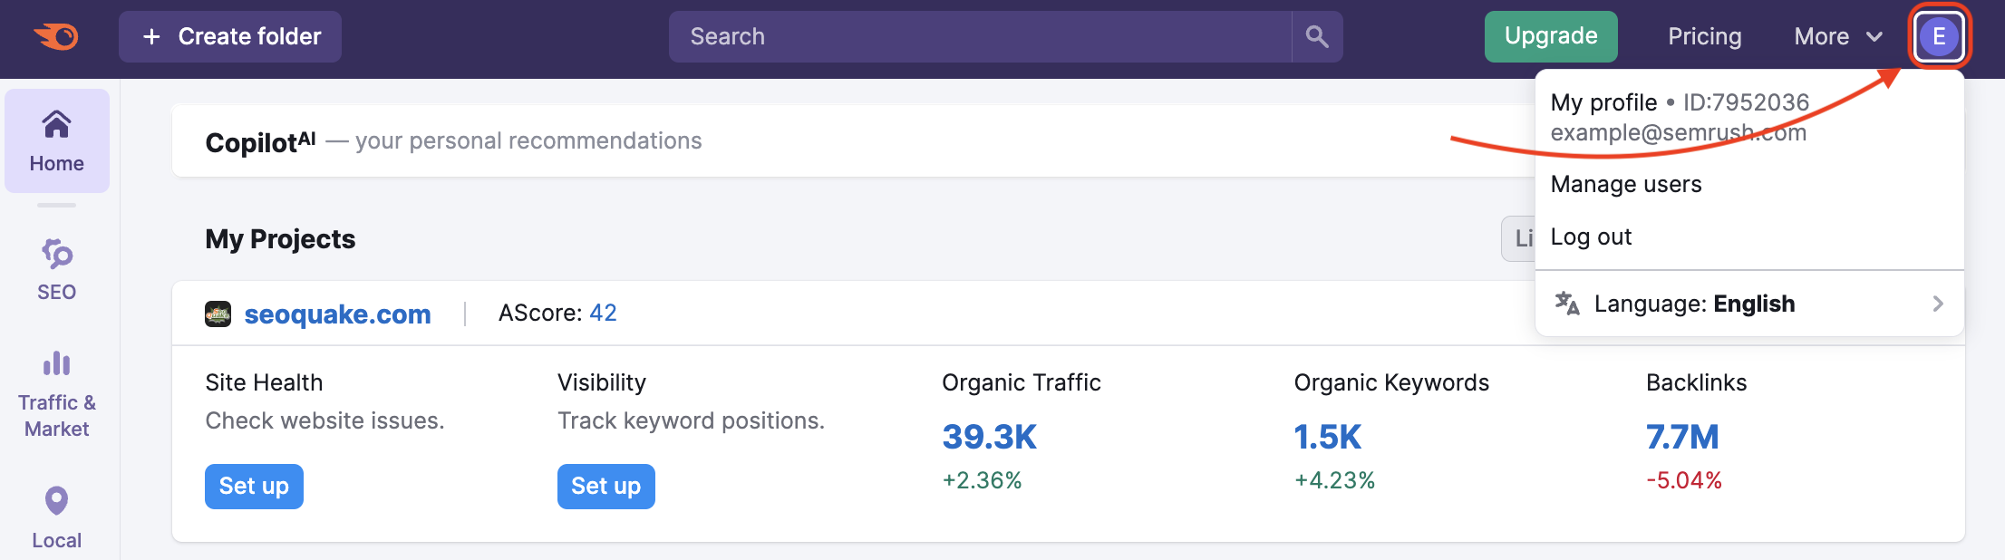Click the Create folder button
The height and width of the screenshot is (560, 2005).
click(230, 37)
